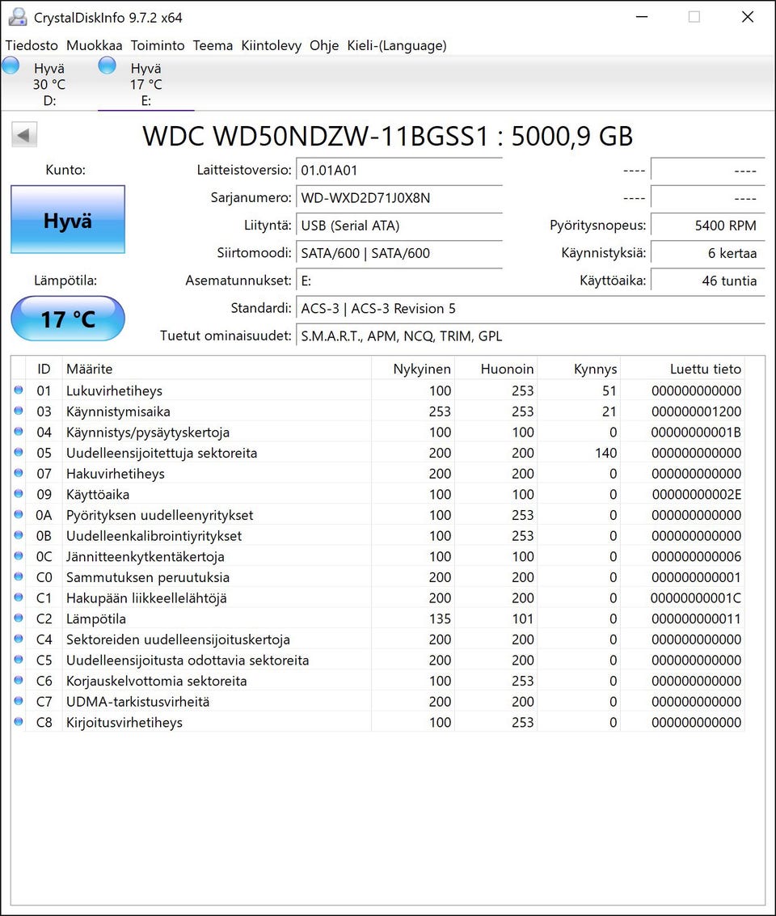Click status dot for Käyttöaika attribute row
The image size is (776, 916).
[x=19, y=494]
